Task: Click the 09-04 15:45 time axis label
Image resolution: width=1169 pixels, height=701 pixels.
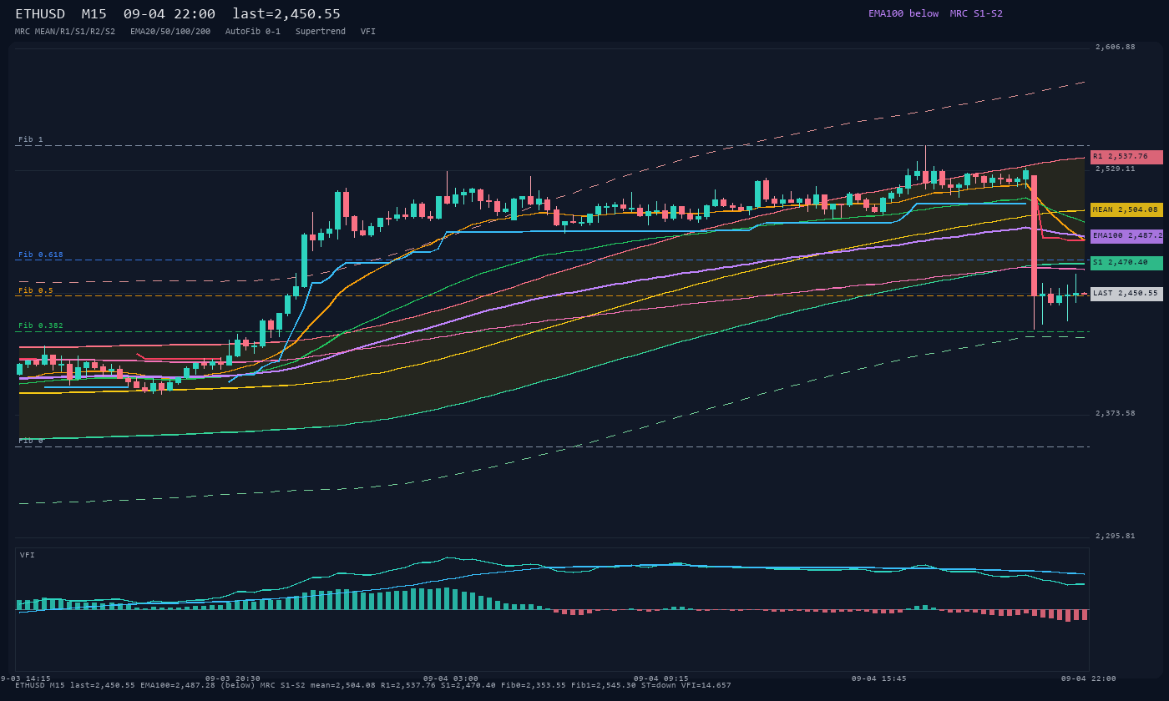Action: point(879,678)
